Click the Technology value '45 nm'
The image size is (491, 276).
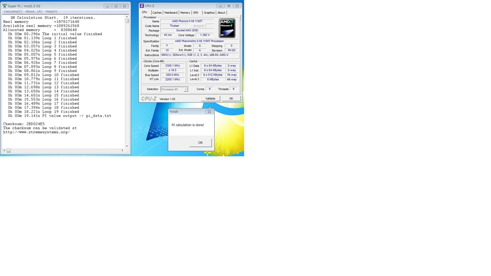pyautogui.click(x=168, y=35)
